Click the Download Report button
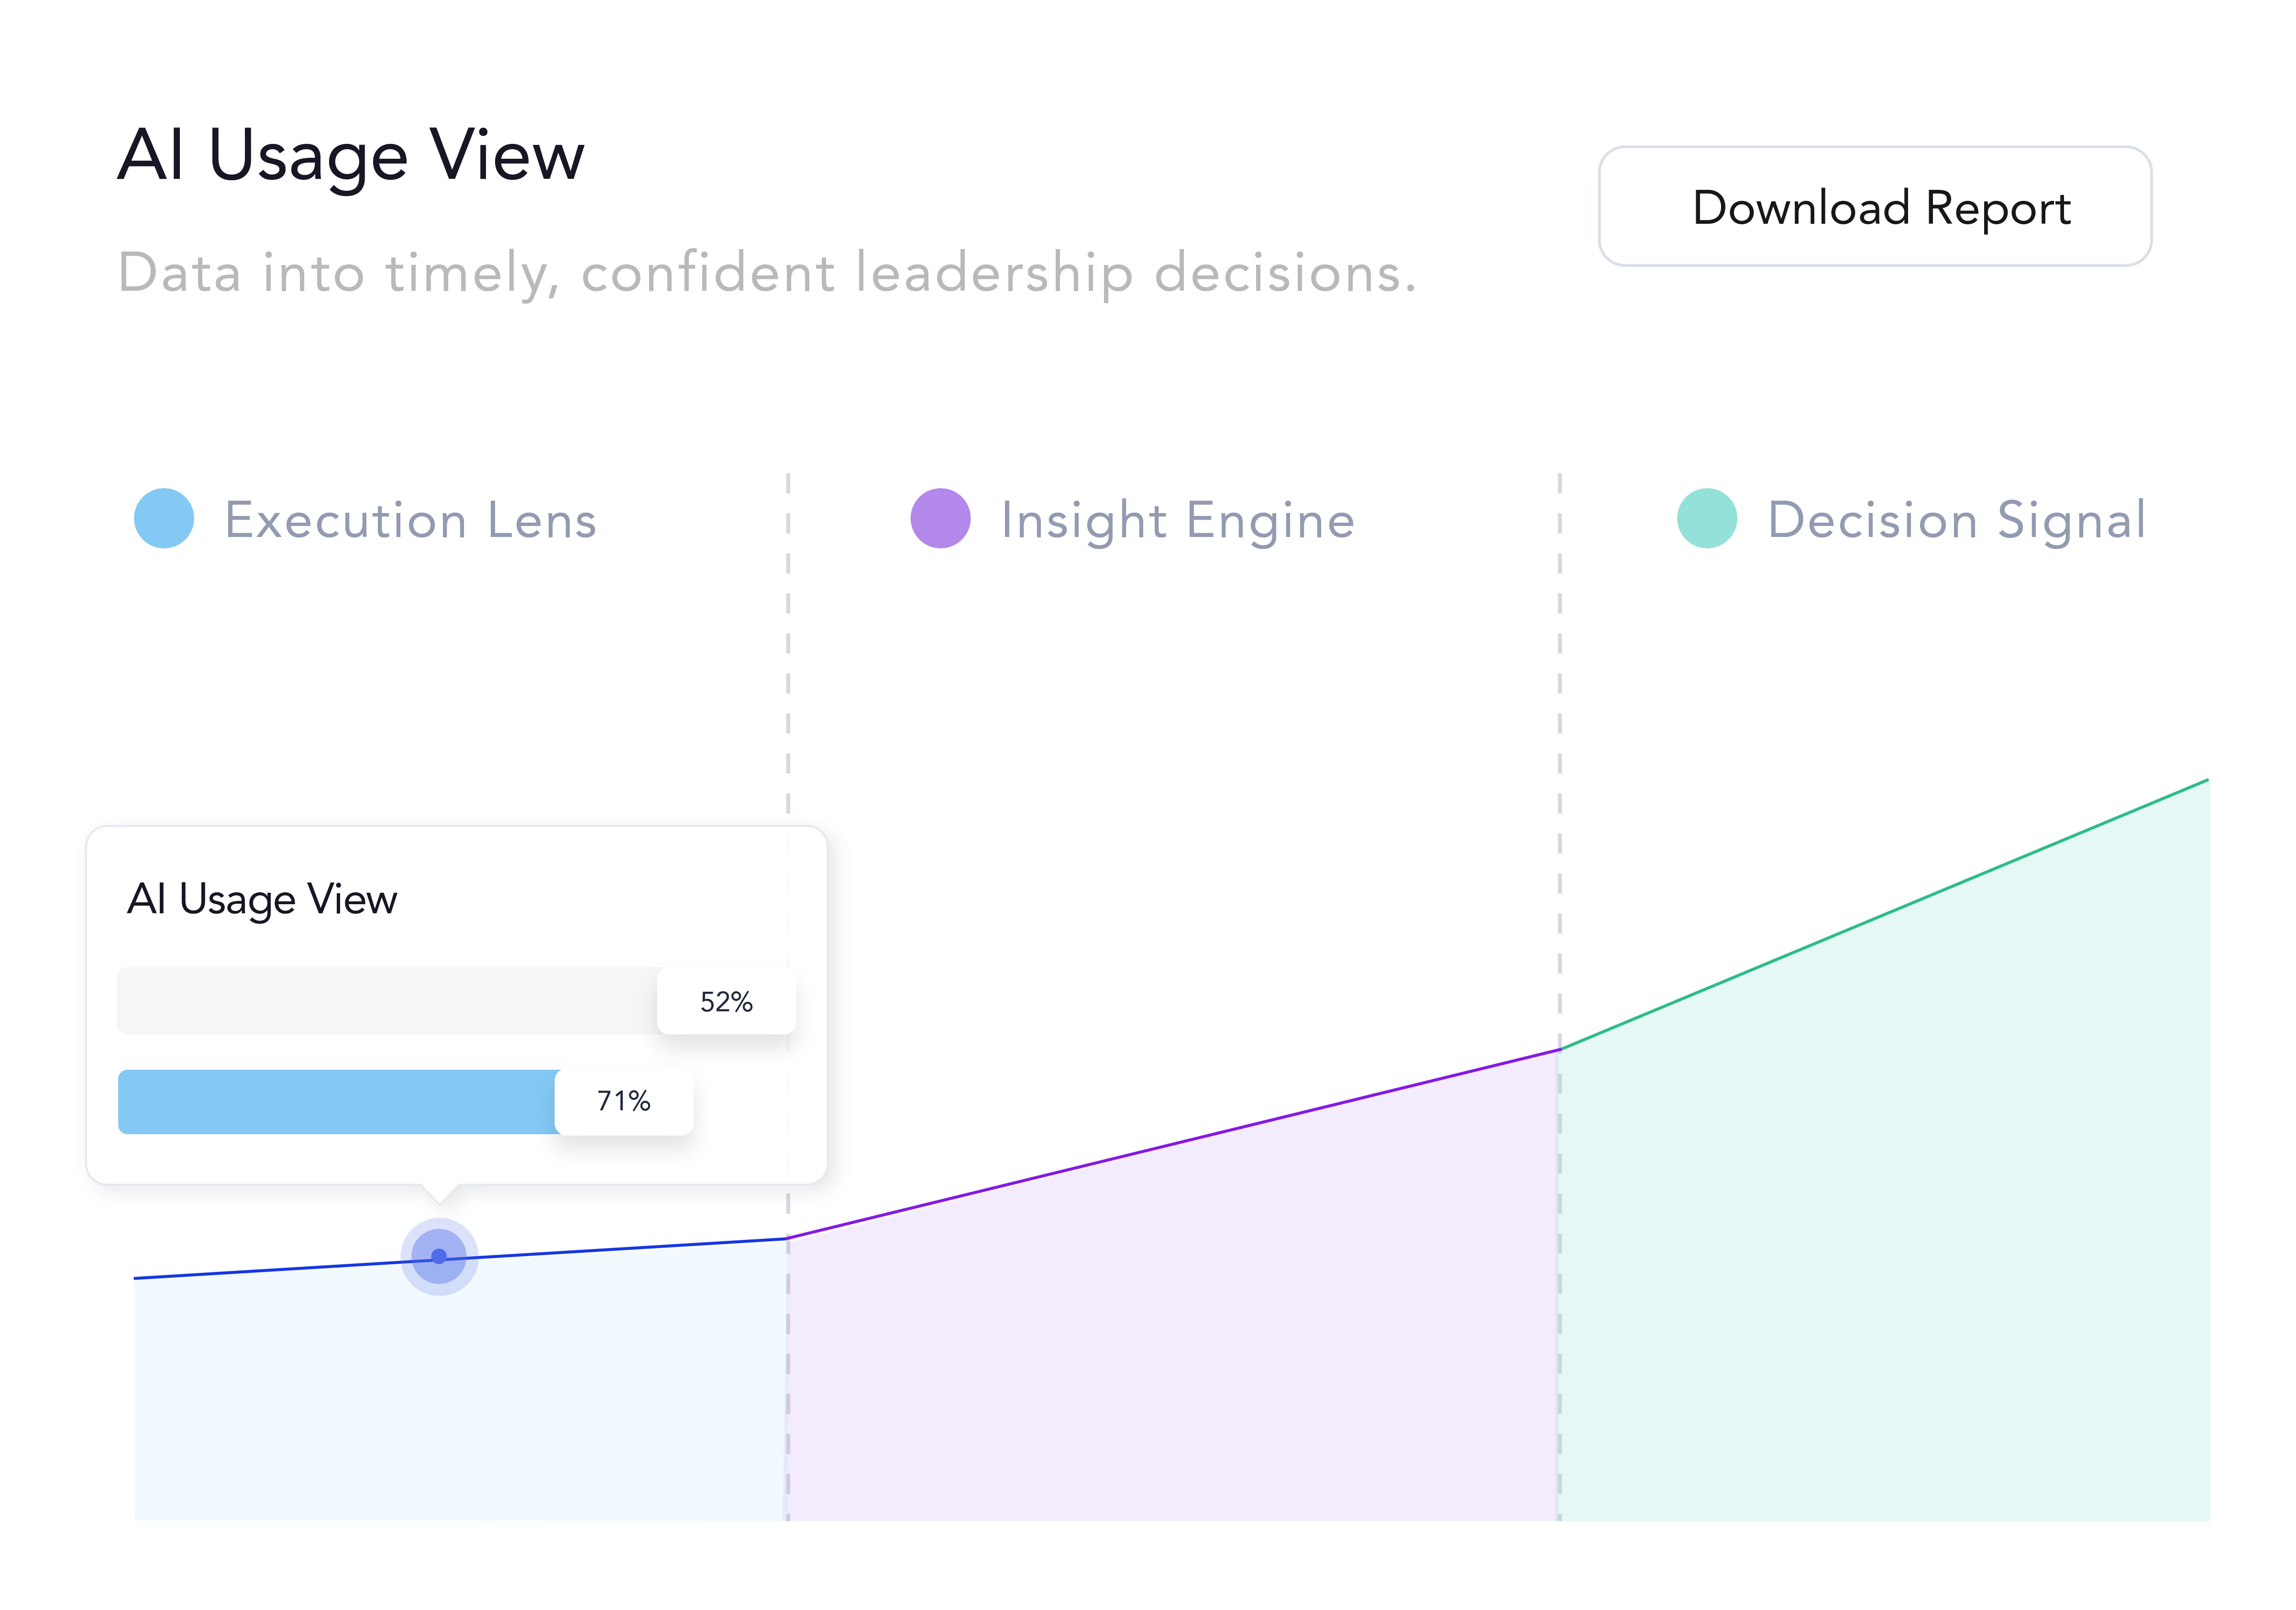The image size is (2296, 1610). click(1874, 207)
